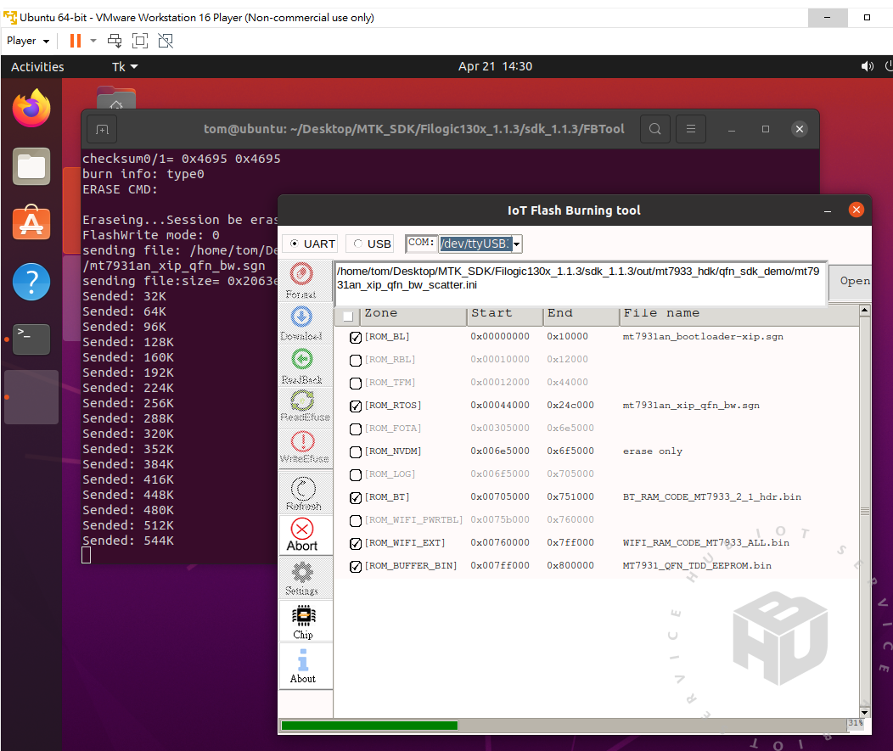893x751 pixels.
Task: Click the zone list vertical scrollbar thumb
Action: point(864,511)
